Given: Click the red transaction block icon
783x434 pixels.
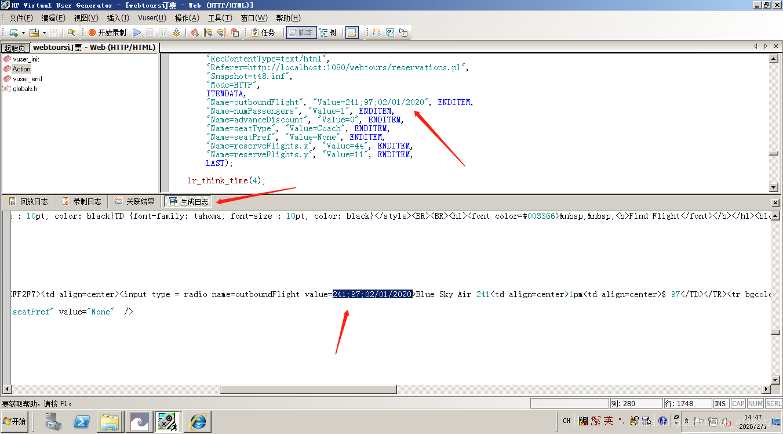Looking at the screenshot, I should (195, 32).
